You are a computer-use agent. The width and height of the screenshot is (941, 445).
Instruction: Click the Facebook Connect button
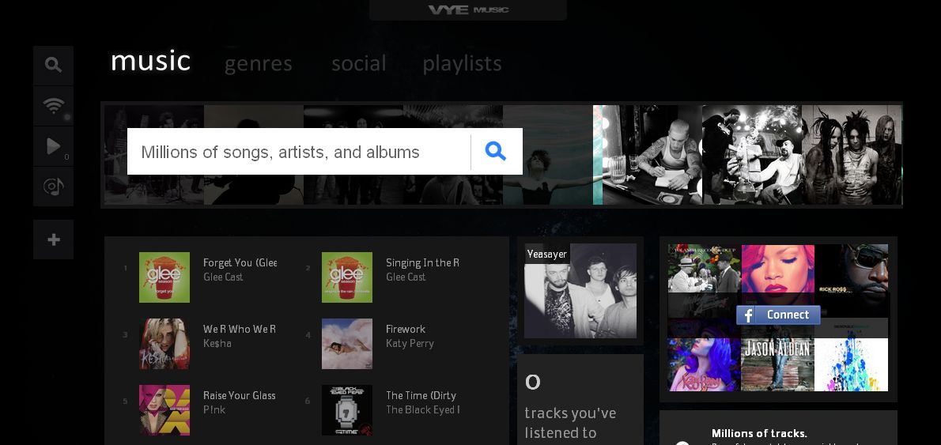click(778, 315)
